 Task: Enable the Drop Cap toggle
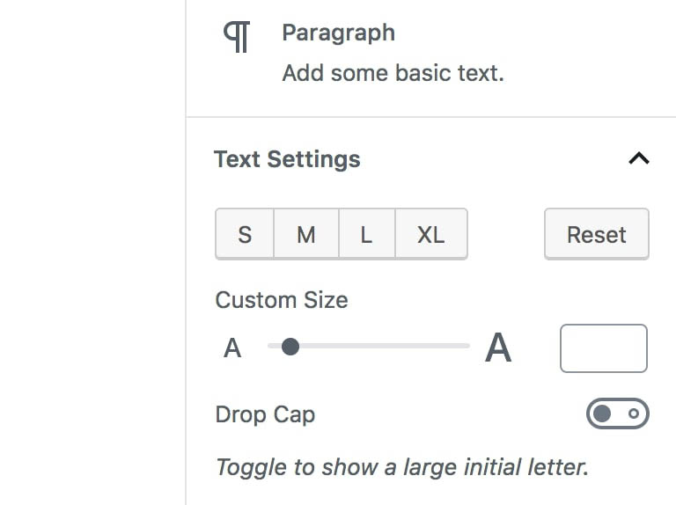[617, 414]
